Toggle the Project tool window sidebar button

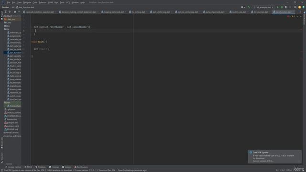(x=2, y=15)
